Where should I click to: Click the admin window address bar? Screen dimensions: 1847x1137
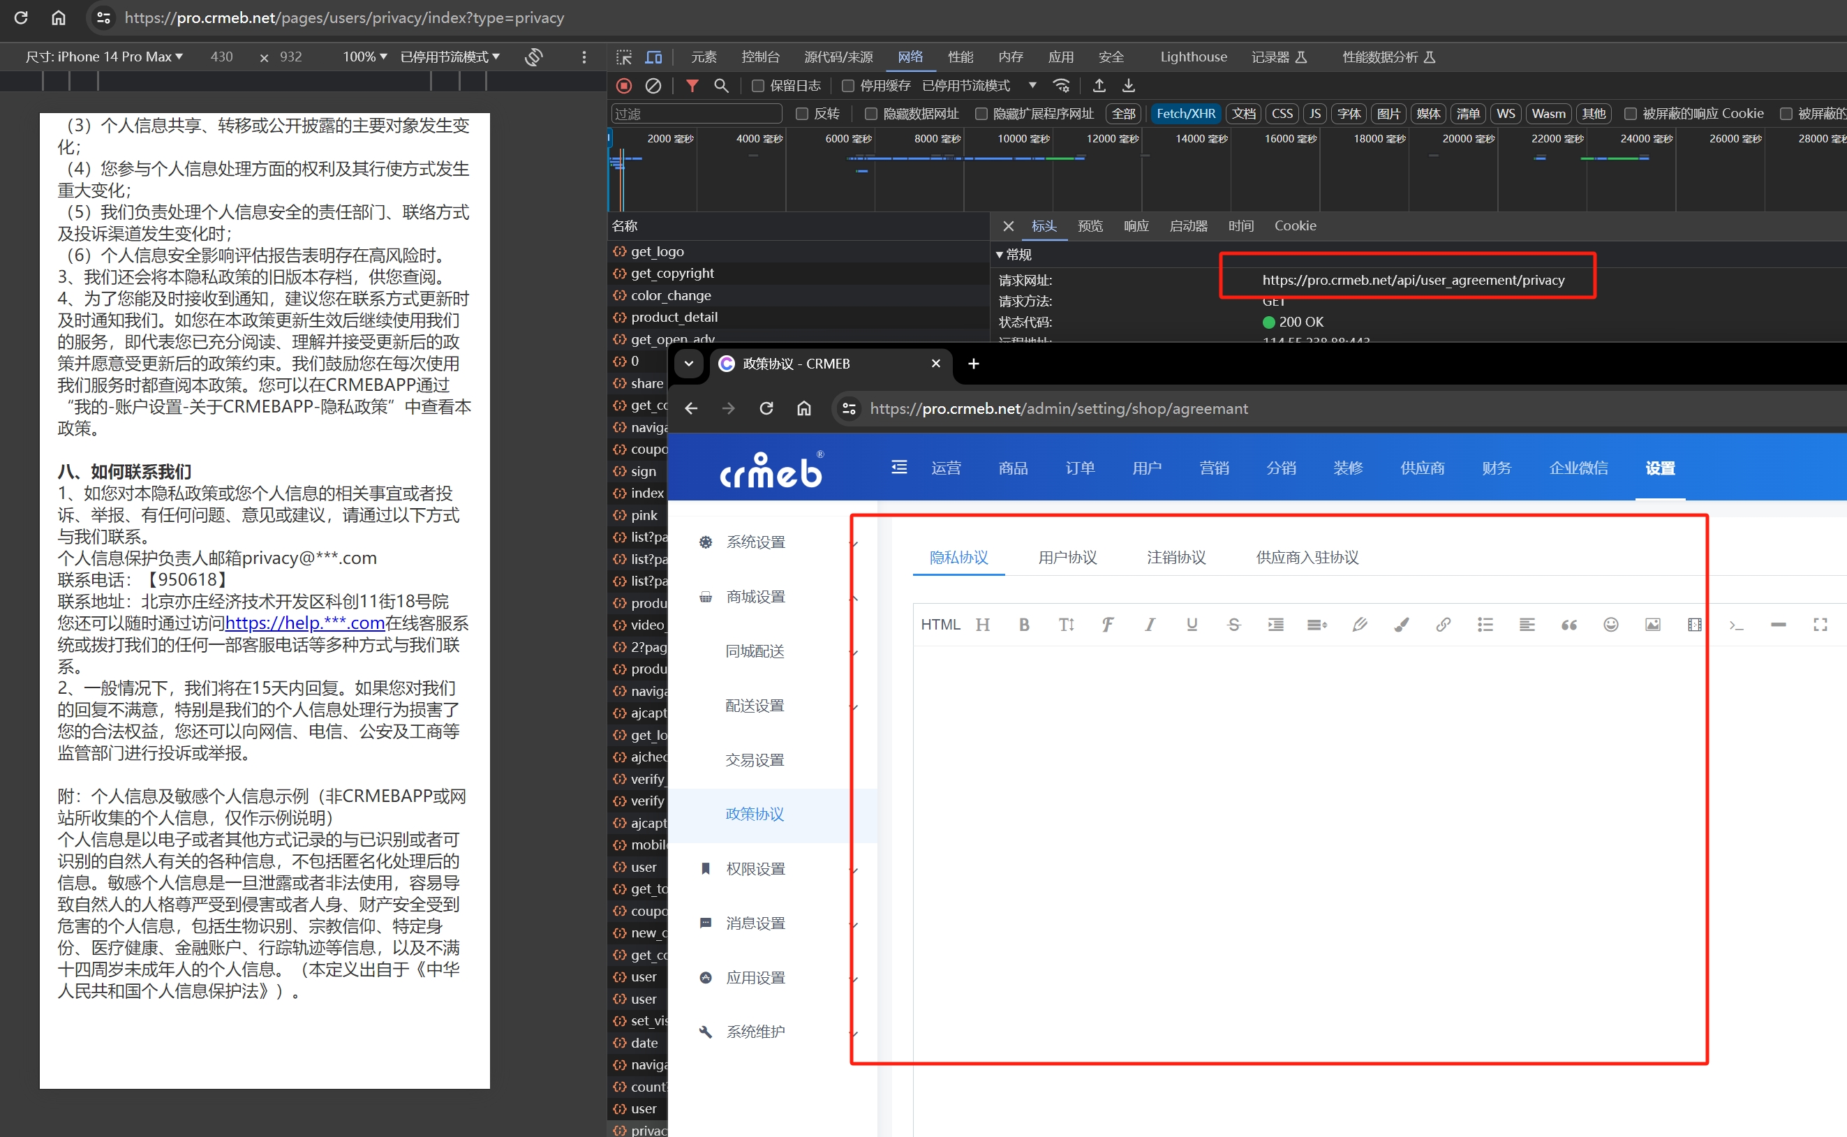pyautogui.click(x=1339, y=408)
